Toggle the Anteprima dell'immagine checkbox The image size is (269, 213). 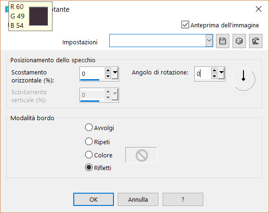click(x=185, y=25)
